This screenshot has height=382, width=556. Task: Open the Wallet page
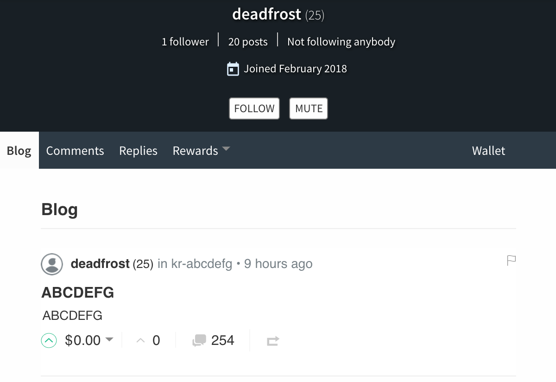tap(488, 151)
